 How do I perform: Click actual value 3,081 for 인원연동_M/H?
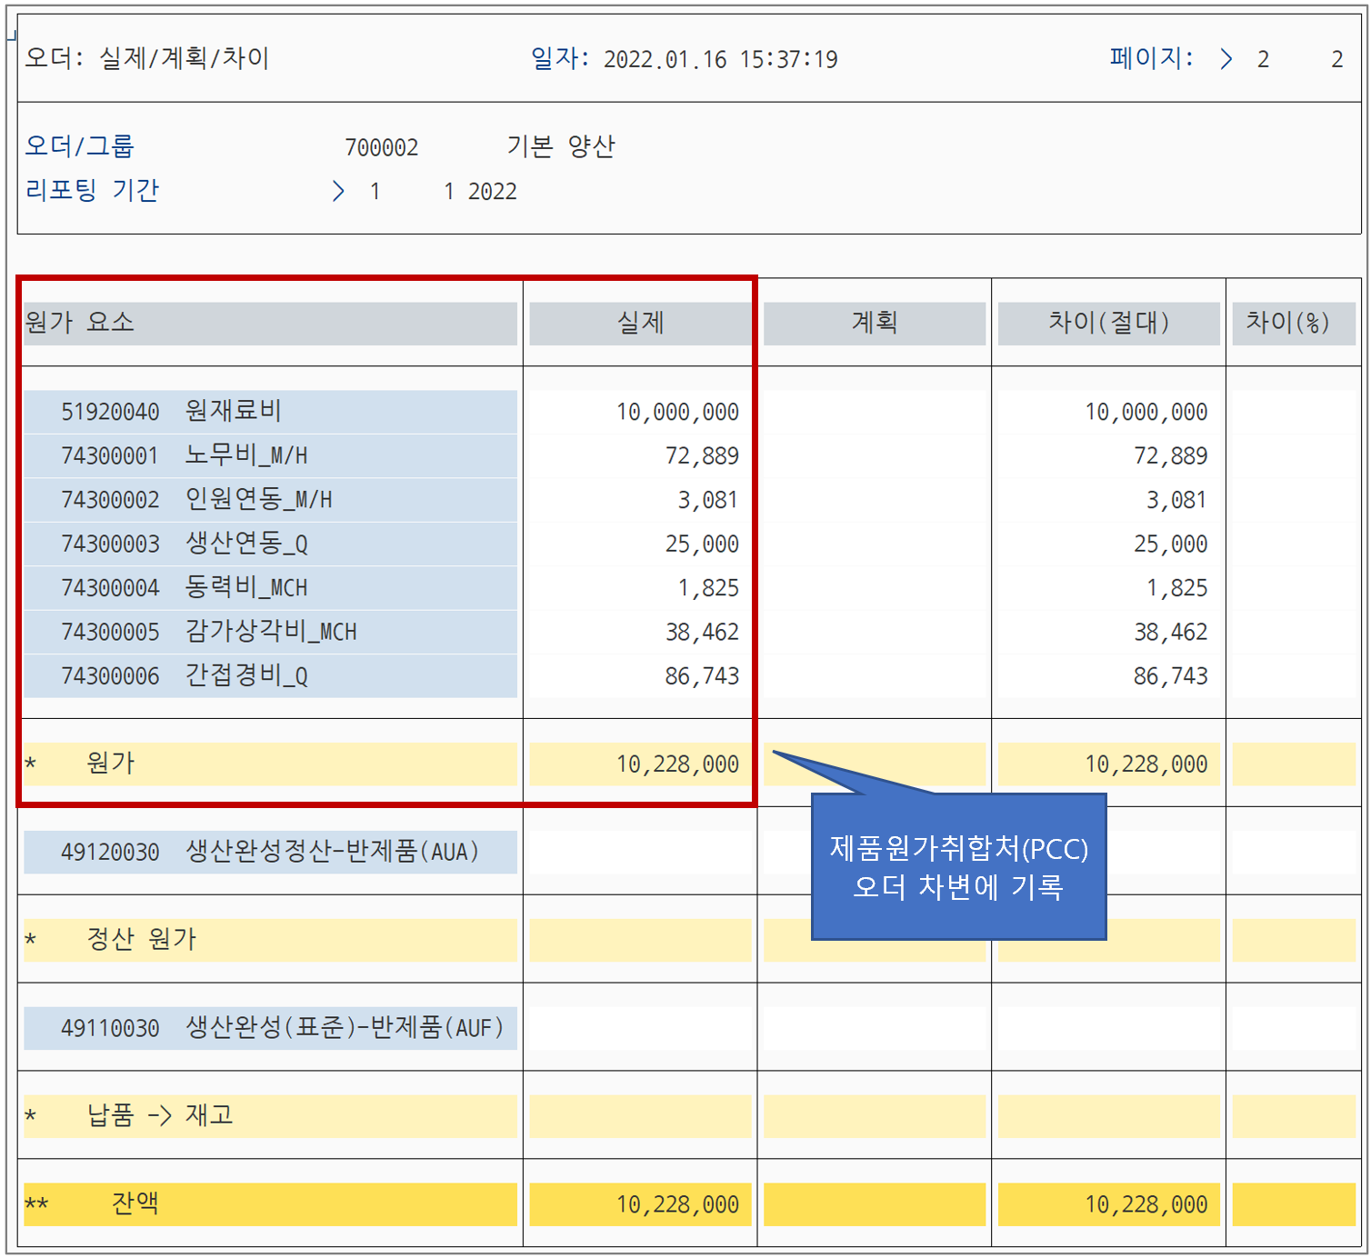coord(707,500)
